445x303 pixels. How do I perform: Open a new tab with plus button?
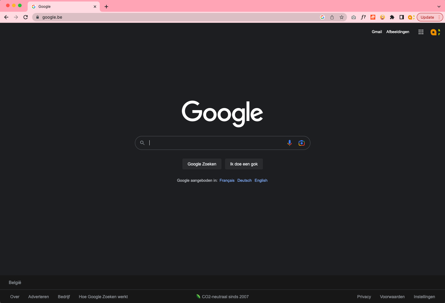pos(106,7)
